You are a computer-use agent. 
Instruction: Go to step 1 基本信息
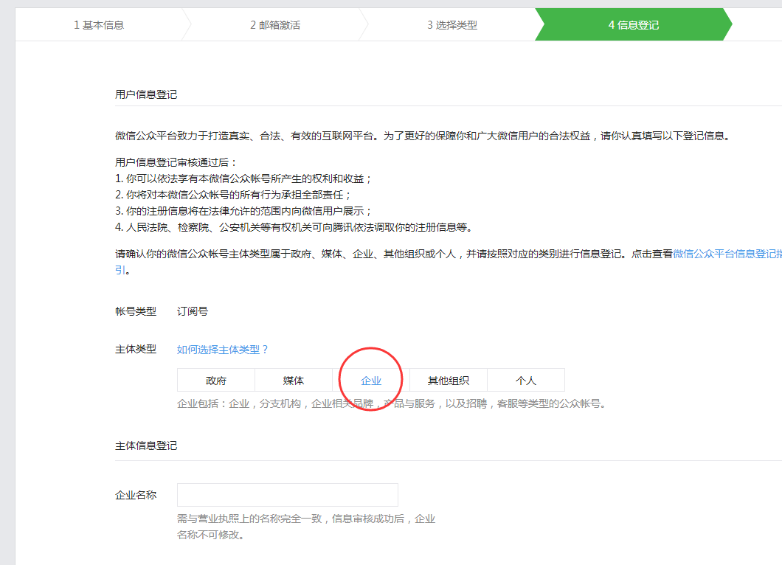[99, 25]
